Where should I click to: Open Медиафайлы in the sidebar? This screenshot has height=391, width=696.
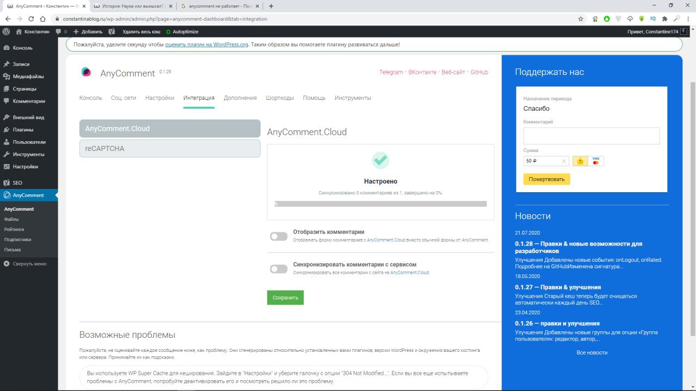[x=29, y=77]
